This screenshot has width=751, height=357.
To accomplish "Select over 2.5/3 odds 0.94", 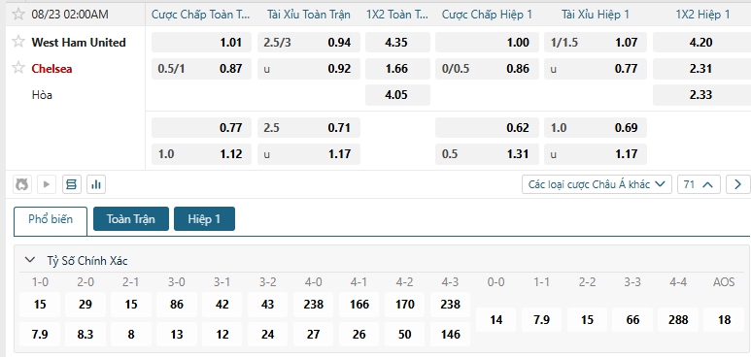I will click(x=308, y=42).
